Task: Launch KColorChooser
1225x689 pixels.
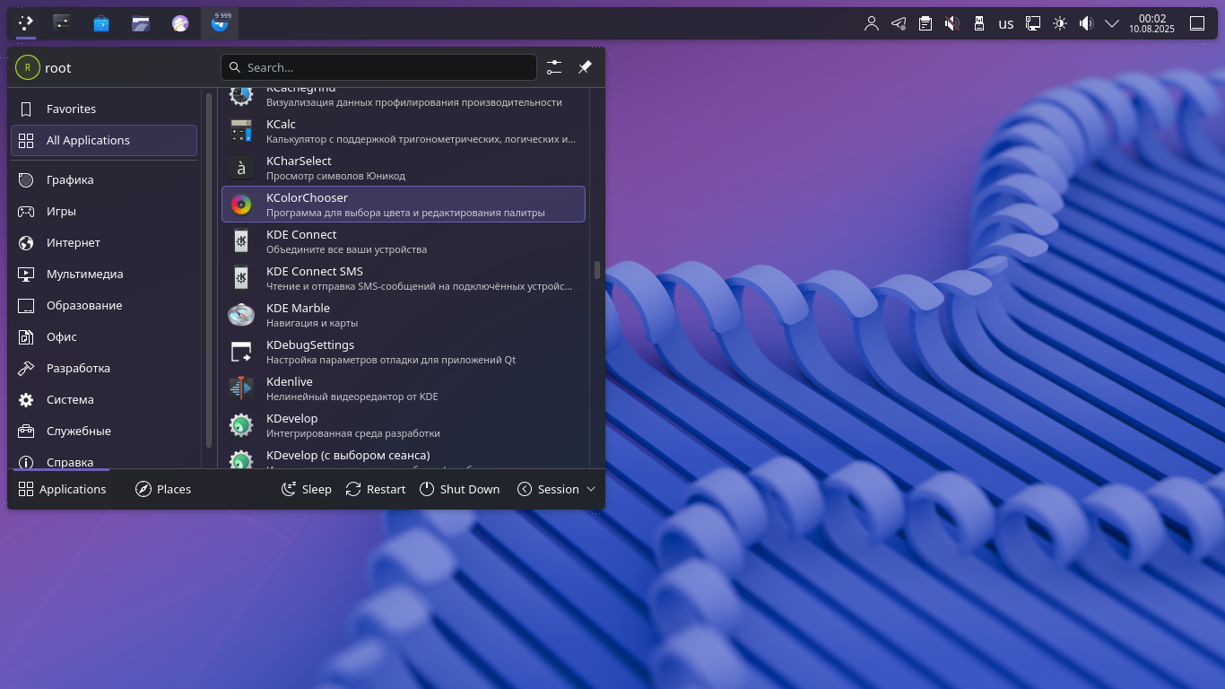Action: point(404,205)
